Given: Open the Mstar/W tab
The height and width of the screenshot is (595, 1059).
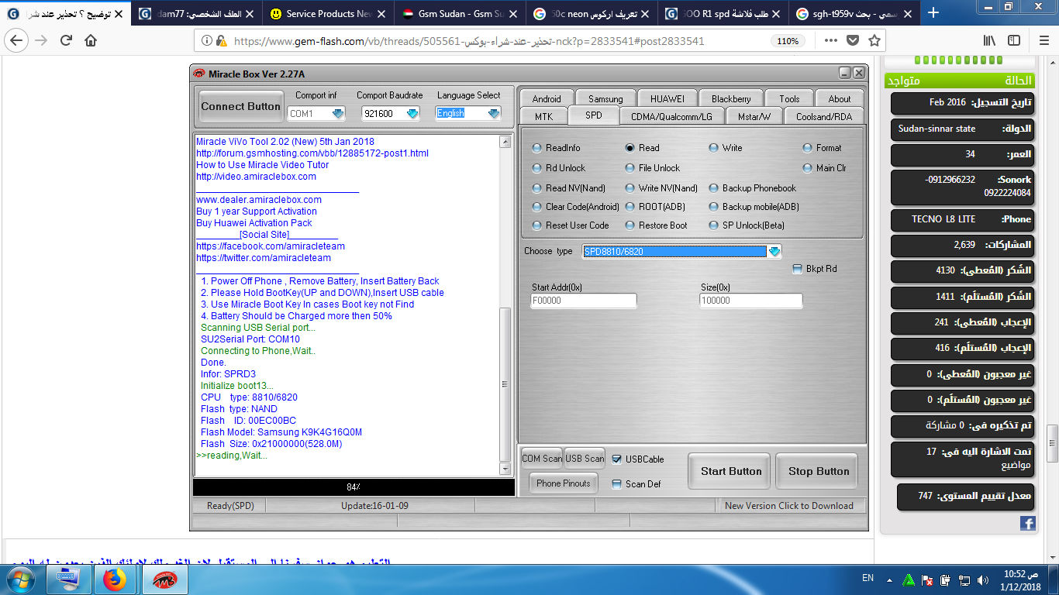Looking at the screenshot, I should click(x=754, y=116).
